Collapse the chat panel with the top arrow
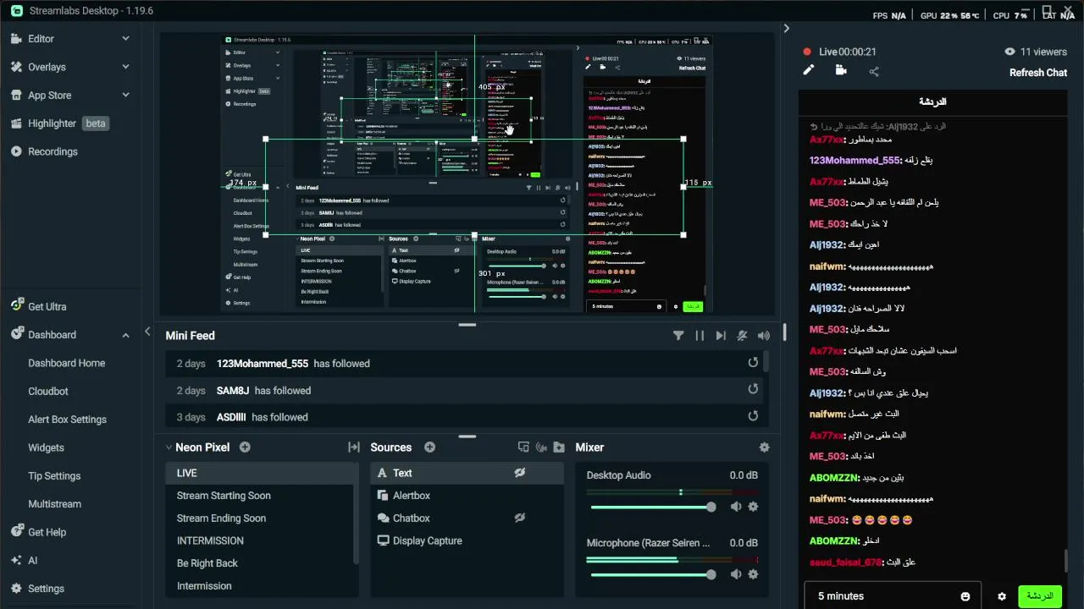This screenshot has width=1084, height=609. click(786, 28)
